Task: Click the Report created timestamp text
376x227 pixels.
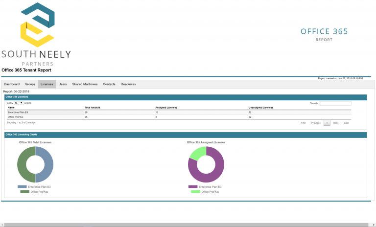Action: (x=340, y=78)
